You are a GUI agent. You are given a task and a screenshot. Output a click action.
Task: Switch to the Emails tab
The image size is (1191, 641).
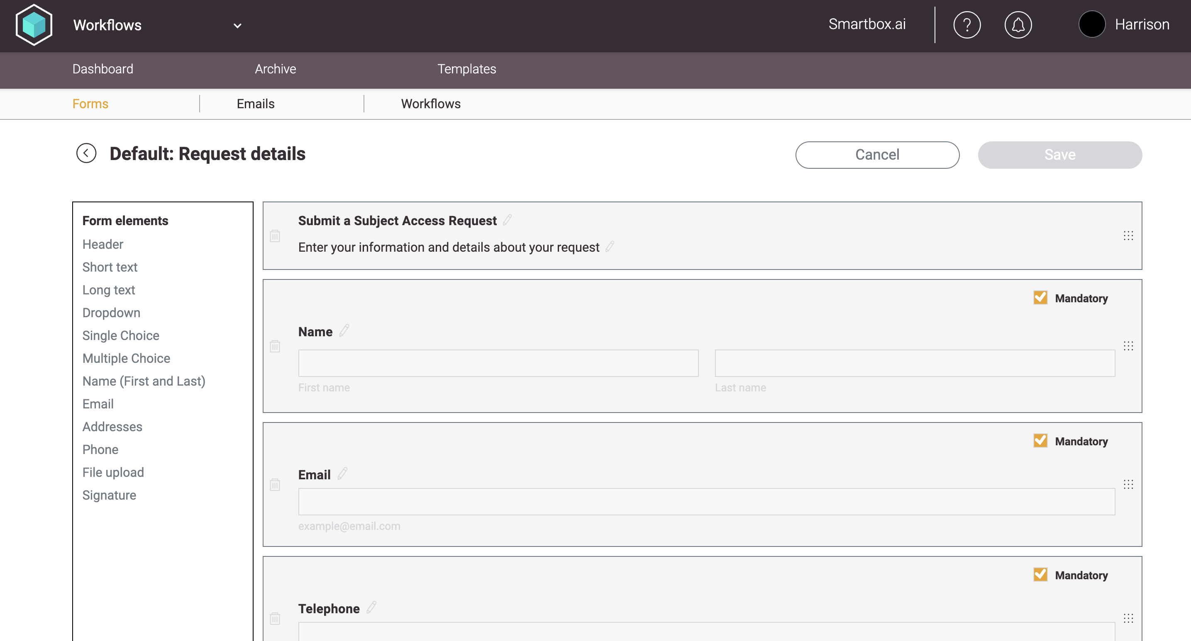(x=255, y=103)
